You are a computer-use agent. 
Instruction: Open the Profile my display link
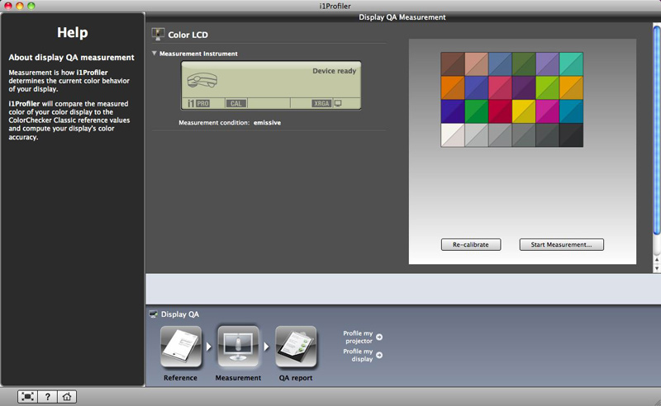pyautogui.click(x=358, y=355)
